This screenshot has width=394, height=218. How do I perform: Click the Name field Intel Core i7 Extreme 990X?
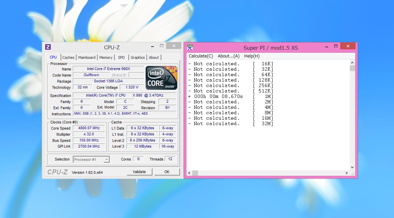[109, 69]
